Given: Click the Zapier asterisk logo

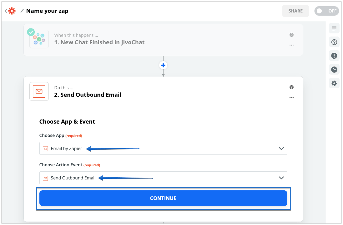Looking at the screenshot, I should click(12, 11).
